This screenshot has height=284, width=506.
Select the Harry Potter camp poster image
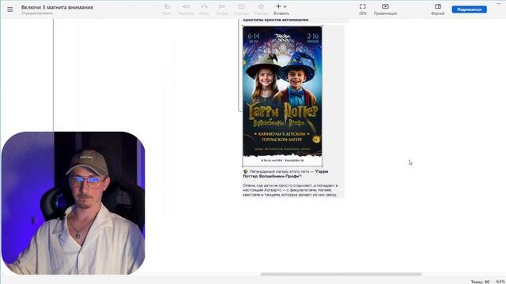[282, 96]
